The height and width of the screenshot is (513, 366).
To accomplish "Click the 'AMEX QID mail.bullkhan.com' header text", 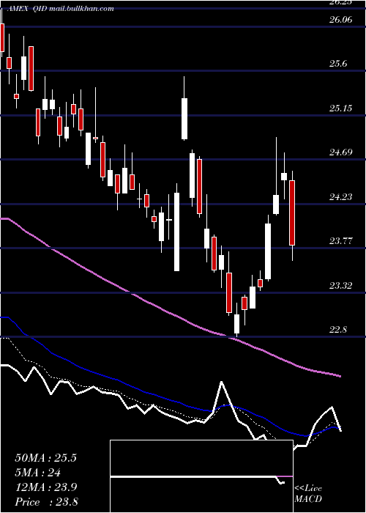I will click(x=60, y=9).
